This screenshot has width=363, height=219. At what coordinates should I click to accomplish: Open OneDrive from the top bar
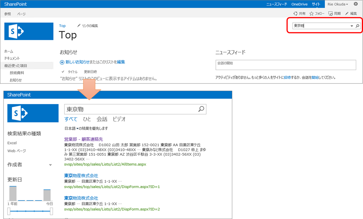point(299,4)
